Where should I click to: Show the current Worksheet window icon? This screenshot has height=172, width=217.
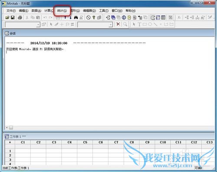click(x=158, y=17)
